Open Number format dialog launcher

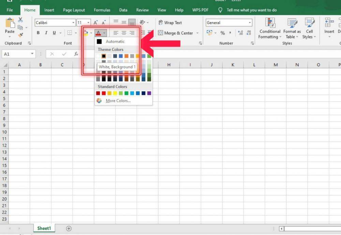point(252,43)
